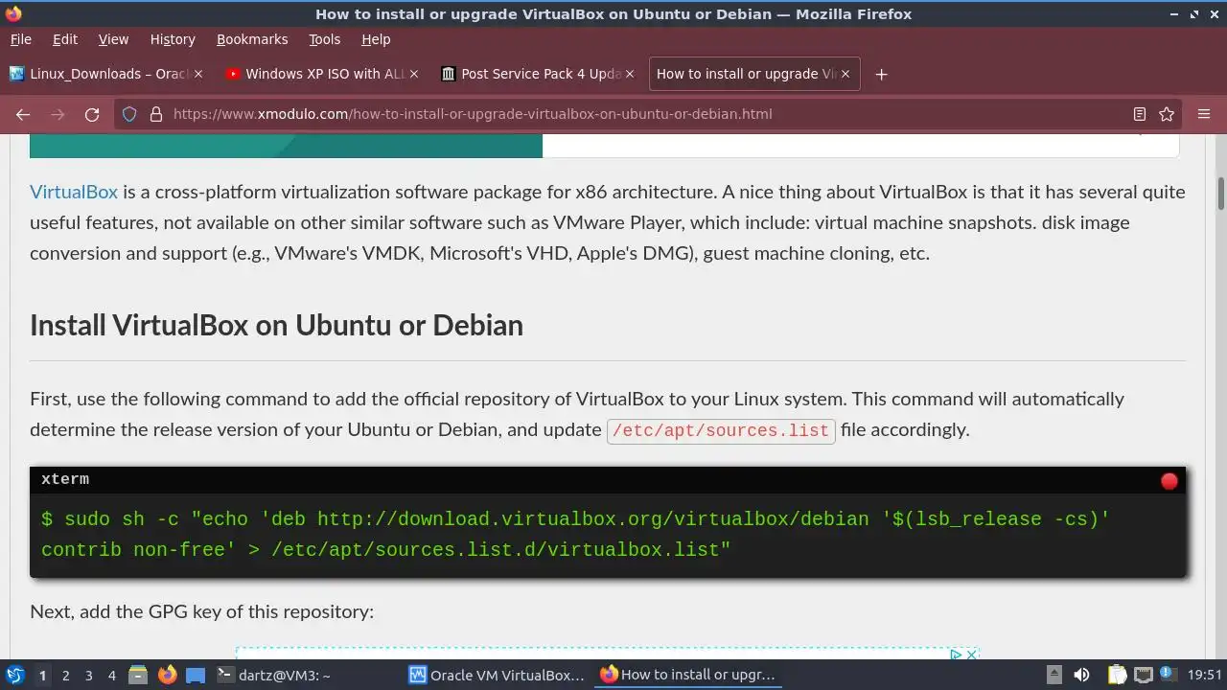The height and width of the screenshot is (690, 1227).
Task: Click the /etc/apt/sources.list inline code
Action: pos(721,430)
